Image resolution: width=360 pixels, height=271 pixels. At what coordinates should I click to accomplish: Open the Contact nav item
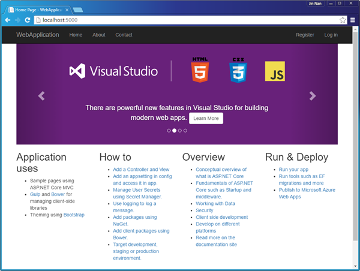point(124,35)
